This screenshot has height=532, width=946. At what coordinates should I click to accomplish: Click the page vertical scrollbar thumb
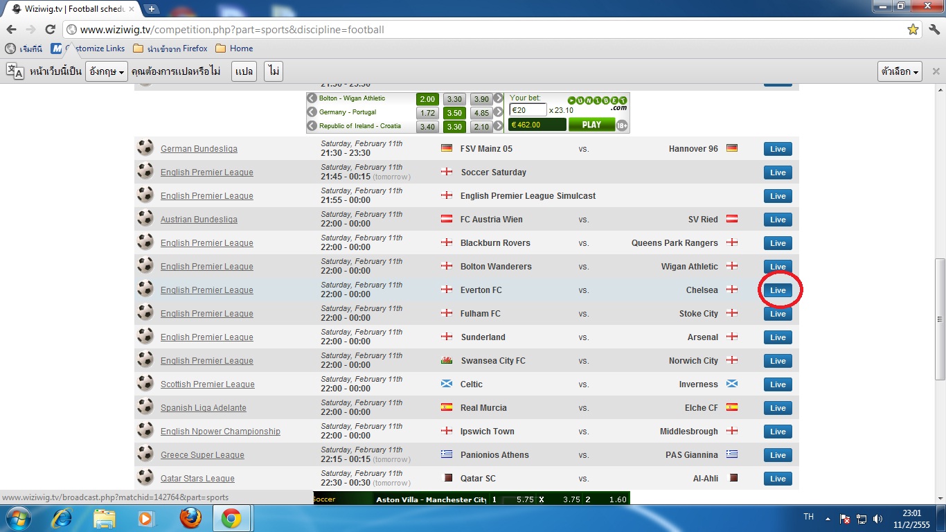(940, 319)
